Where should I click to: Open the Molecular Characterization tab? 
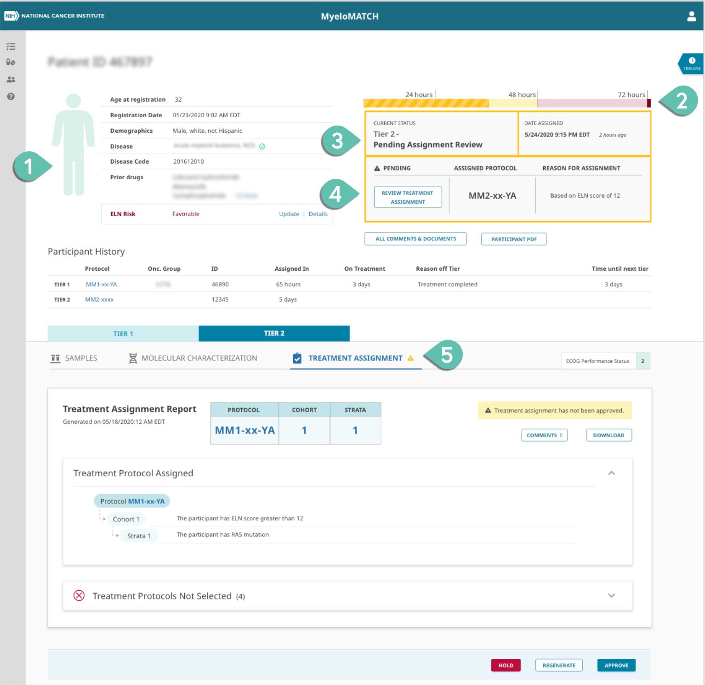(x=193, y=358)
